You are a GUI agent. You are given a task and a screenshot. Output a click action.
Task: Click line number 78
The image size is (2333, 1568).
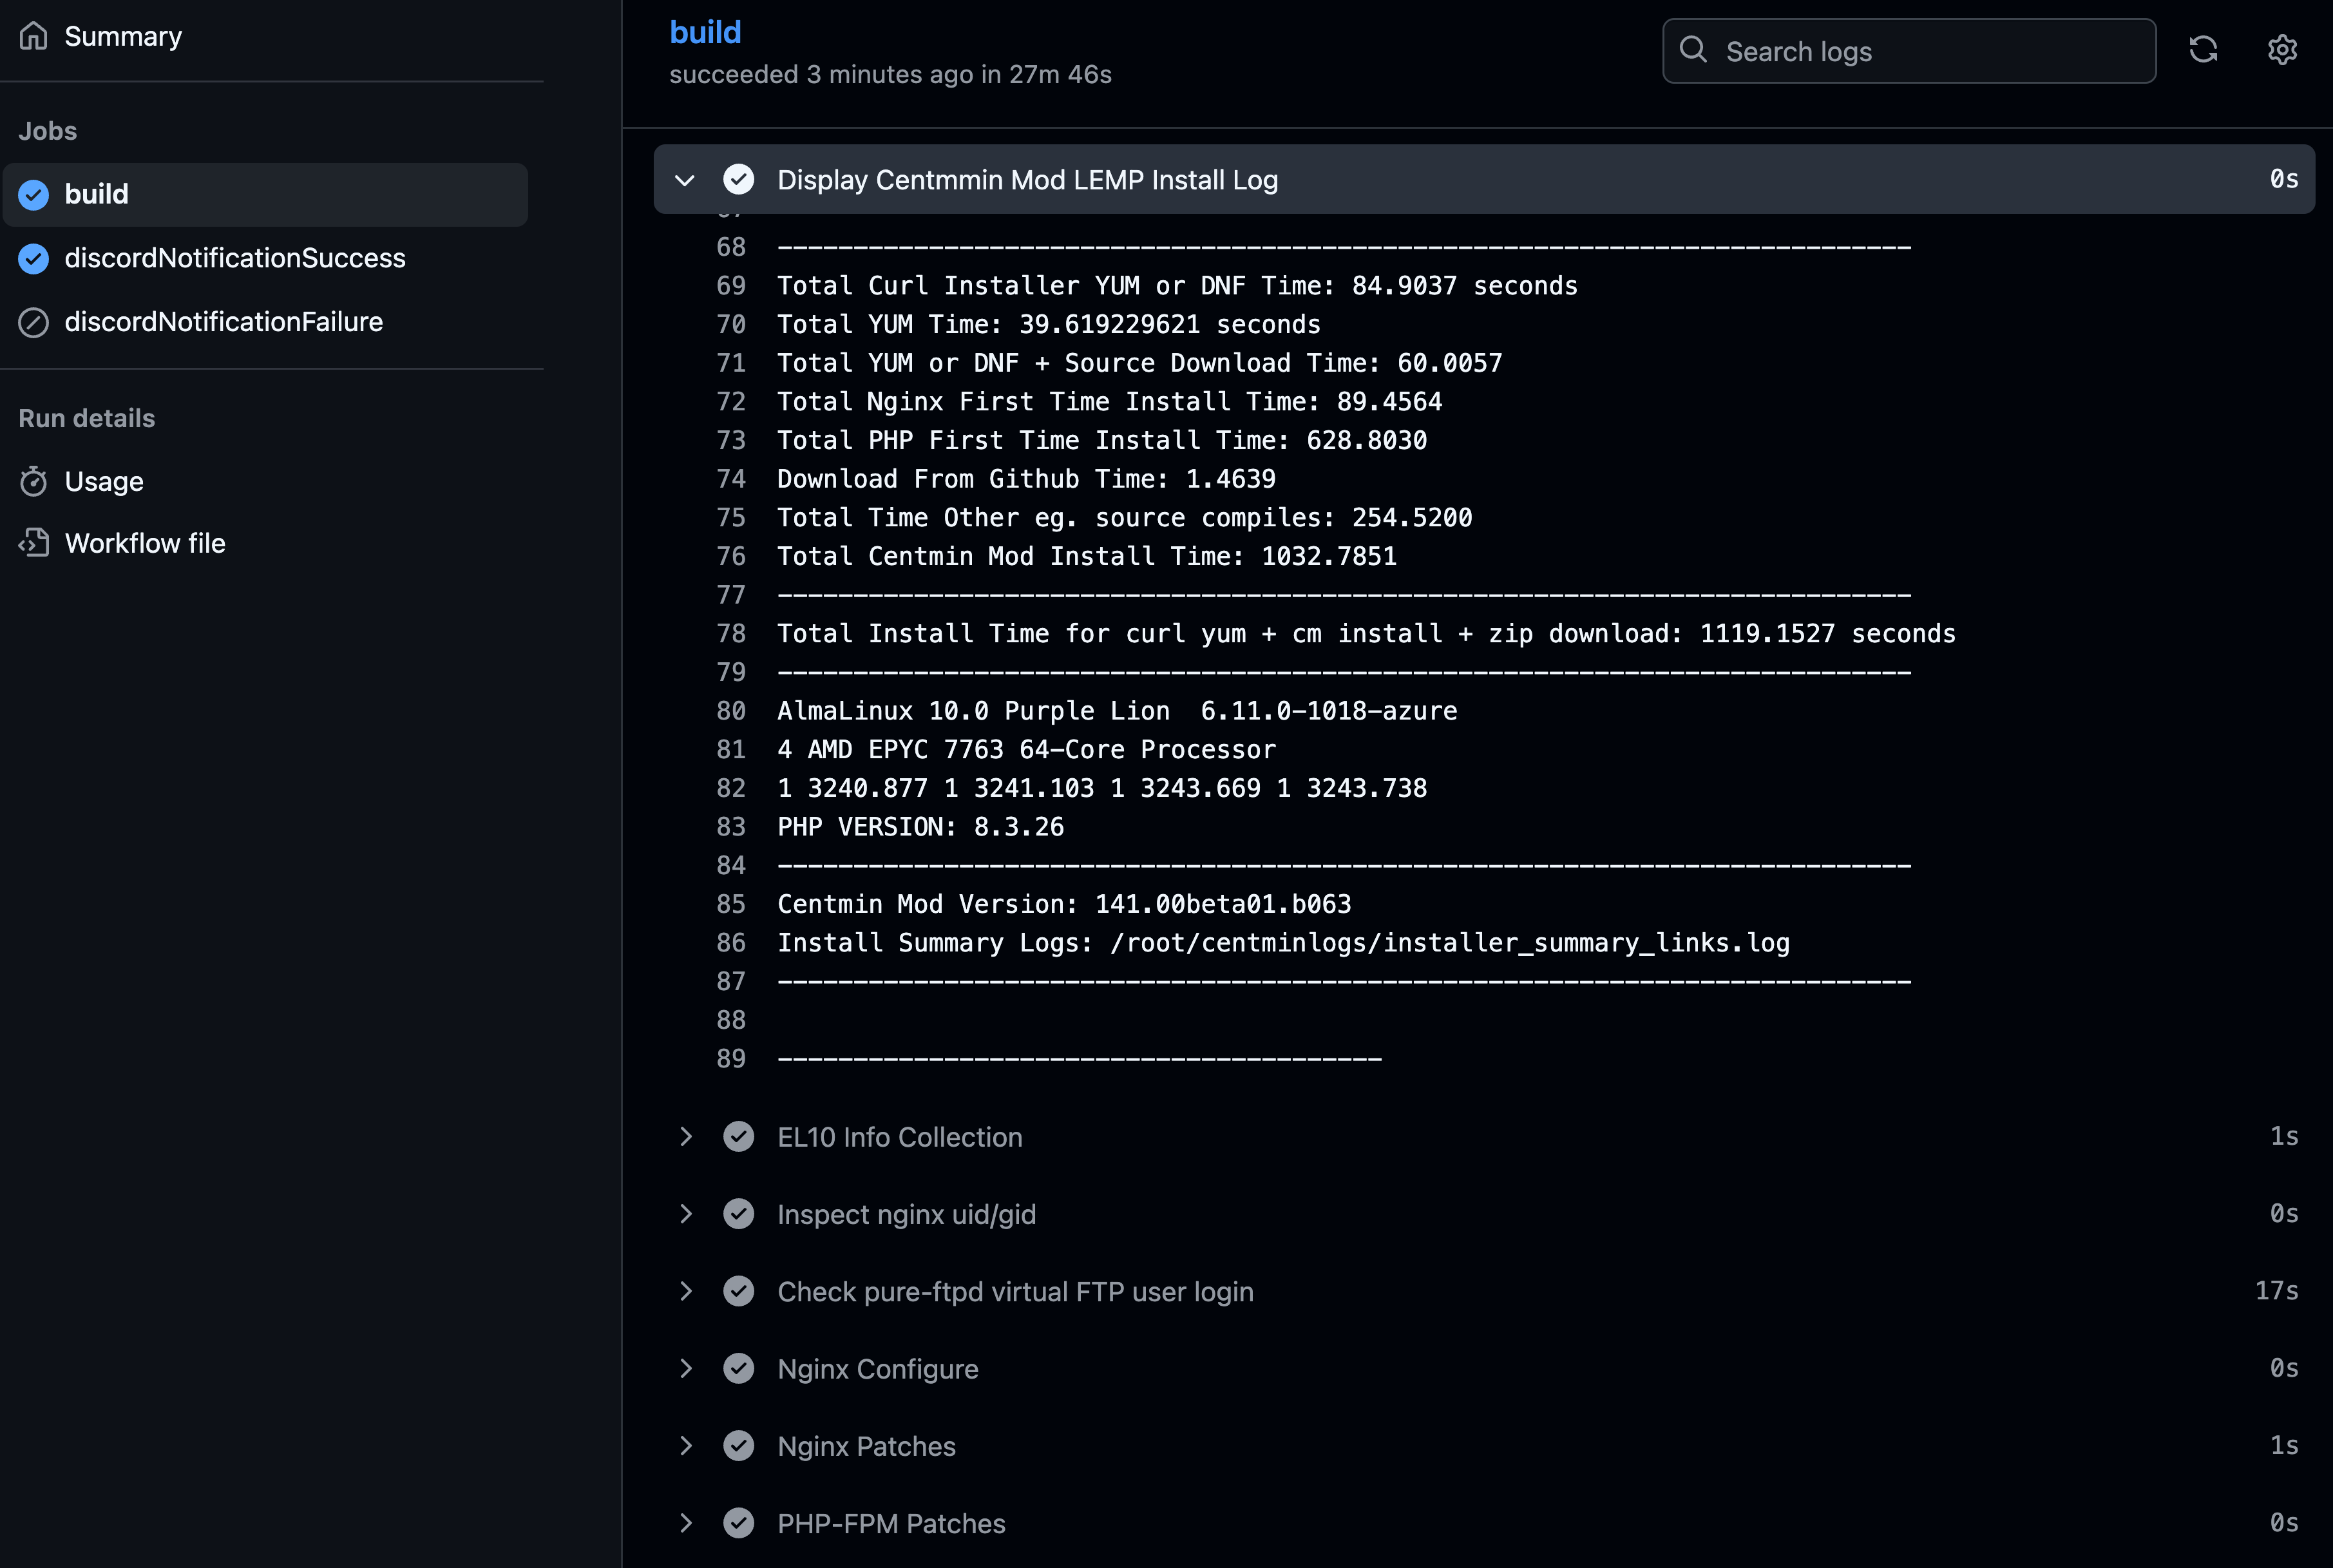click(730, 634)
